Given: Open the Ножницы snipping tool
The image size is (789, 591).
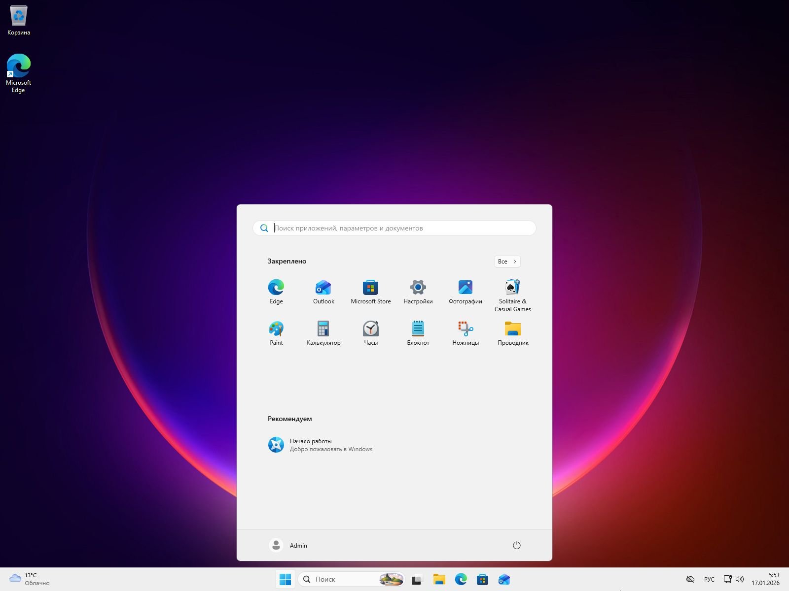Looking at the screenshot, I should tap(465, 333).
